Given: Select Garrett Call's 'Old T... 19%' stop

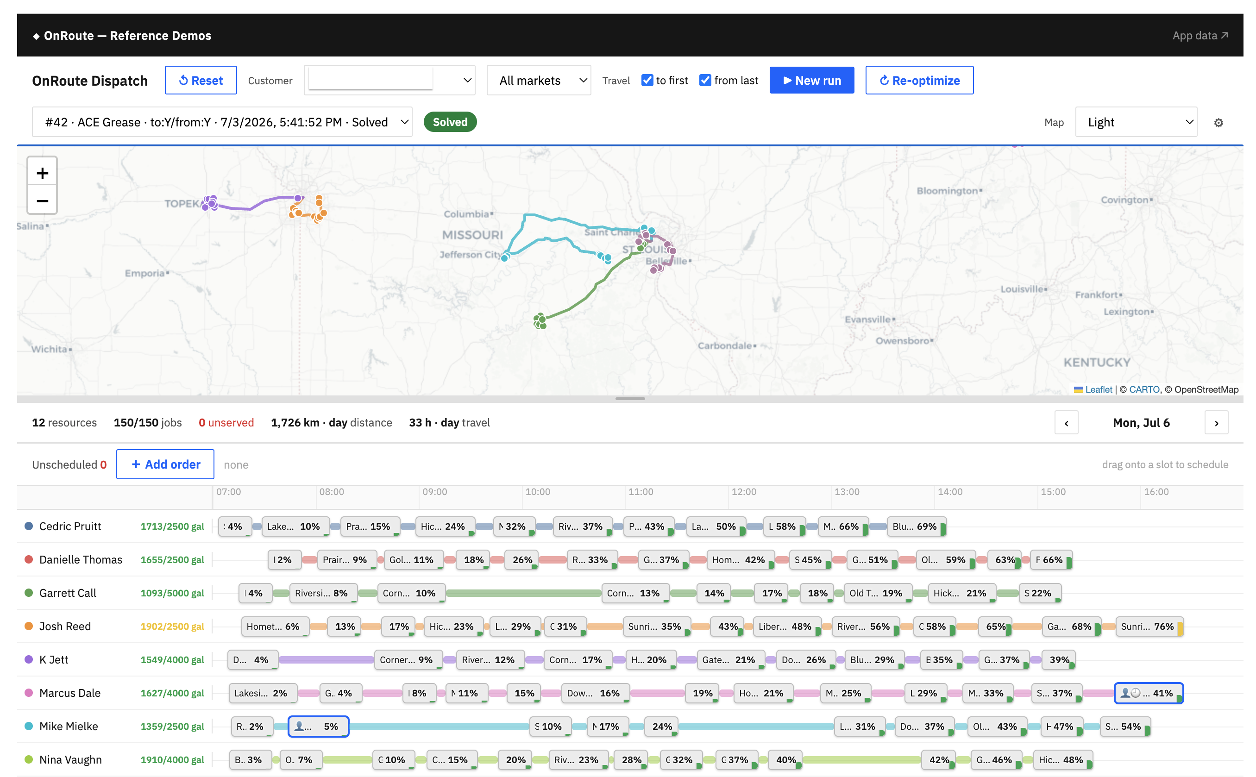Looking at the screenshot, I should (878, 593).
